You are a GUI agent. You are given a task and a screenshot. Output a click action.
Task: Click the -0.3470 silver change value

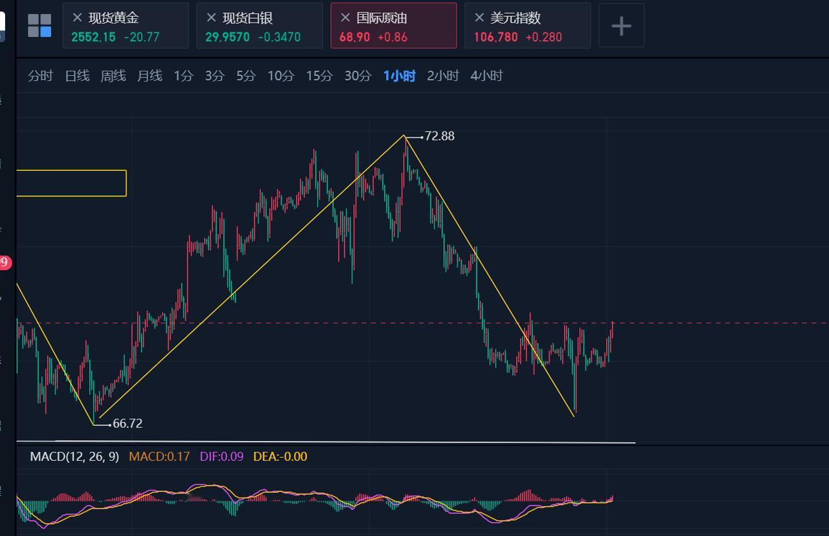click(279, 37)
